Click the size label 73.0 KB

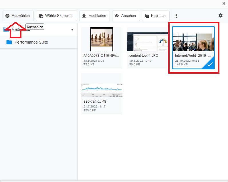click(x=89, y=64)
